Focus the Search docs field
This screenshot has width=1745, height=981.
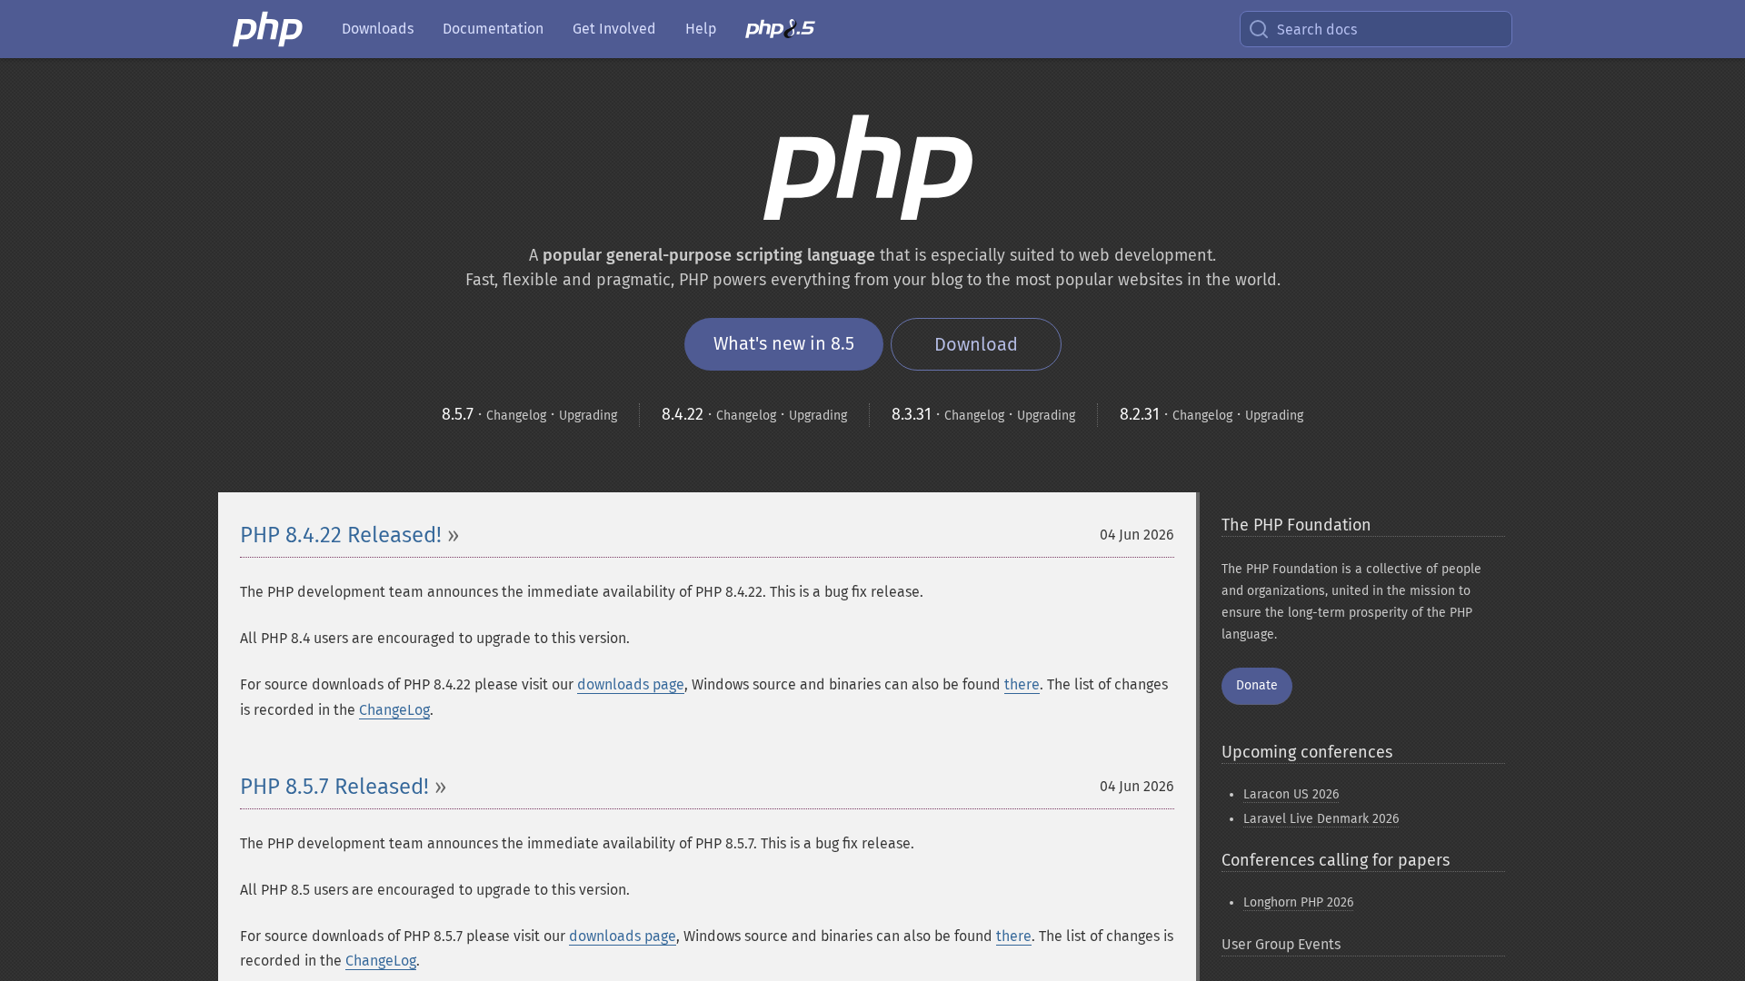(x=1375, y=29)
